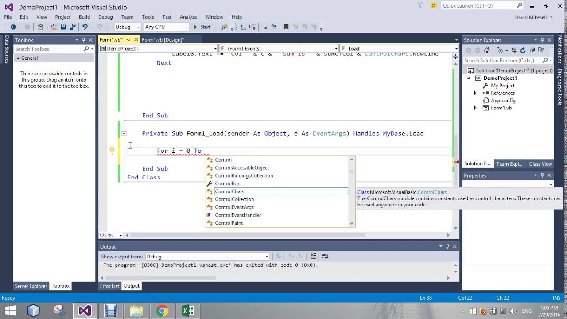Click the Collapse All icon in Solution Explorer
The width and height of the screenshot is (567, 319).
pos(532,51)
